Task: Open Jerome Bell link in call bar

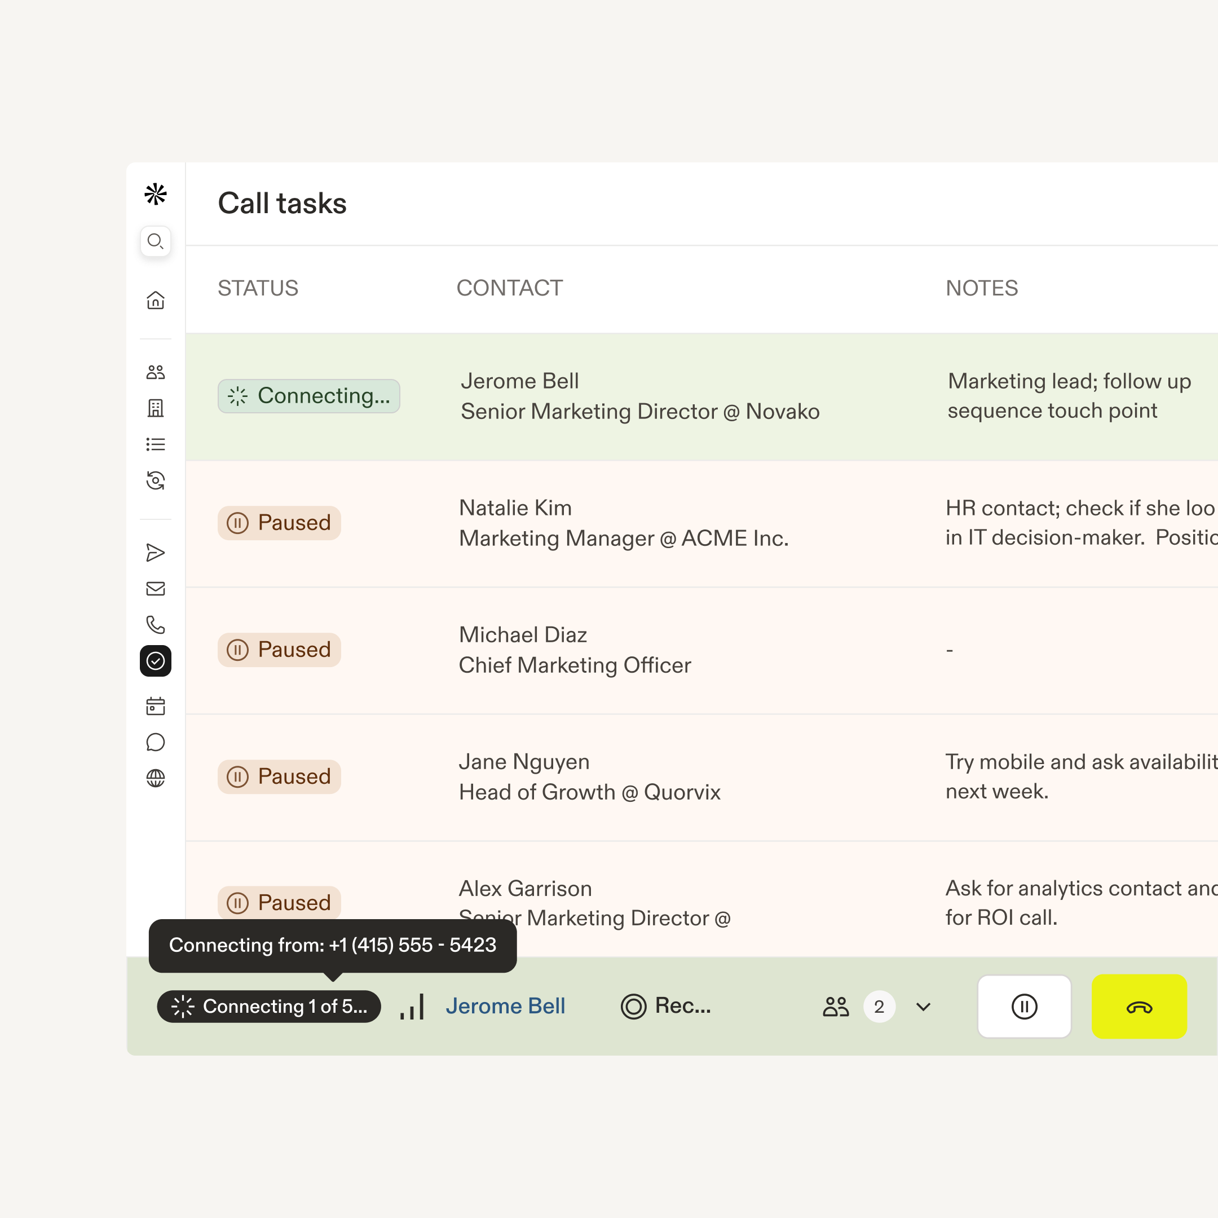Action: point(506,1006)
